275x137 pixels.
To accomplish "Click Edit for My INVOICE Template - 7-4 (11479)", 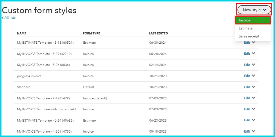I will 247,98.
